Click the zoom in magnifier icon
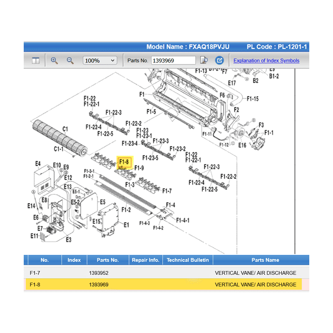Viewport: 333px width, 333px height. (54, 60)
